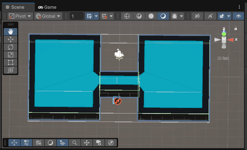Switch to the Game tab

(47, 7)
